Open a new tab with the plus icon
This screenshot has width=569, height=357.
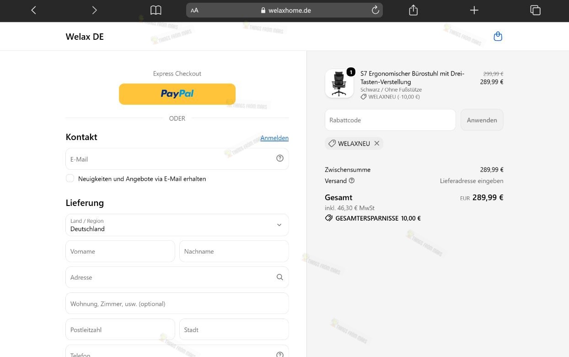point(474,10)
